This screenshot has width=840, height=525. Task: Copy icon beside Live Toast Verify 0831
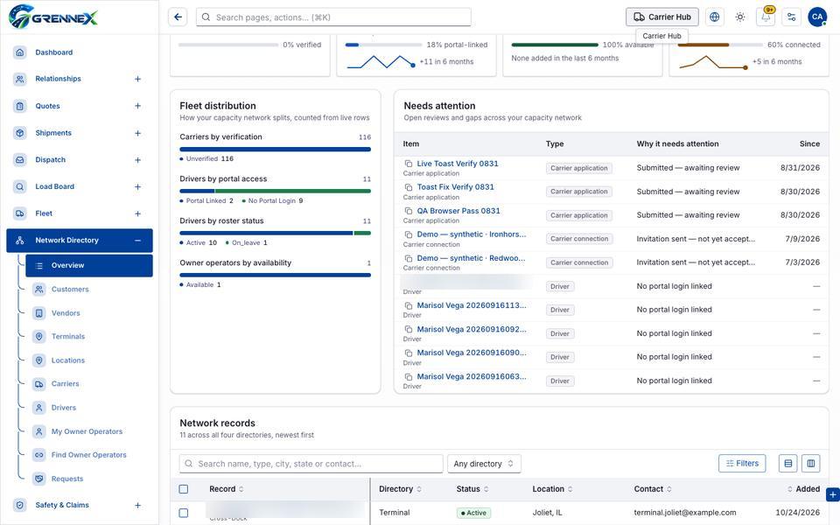409,164
